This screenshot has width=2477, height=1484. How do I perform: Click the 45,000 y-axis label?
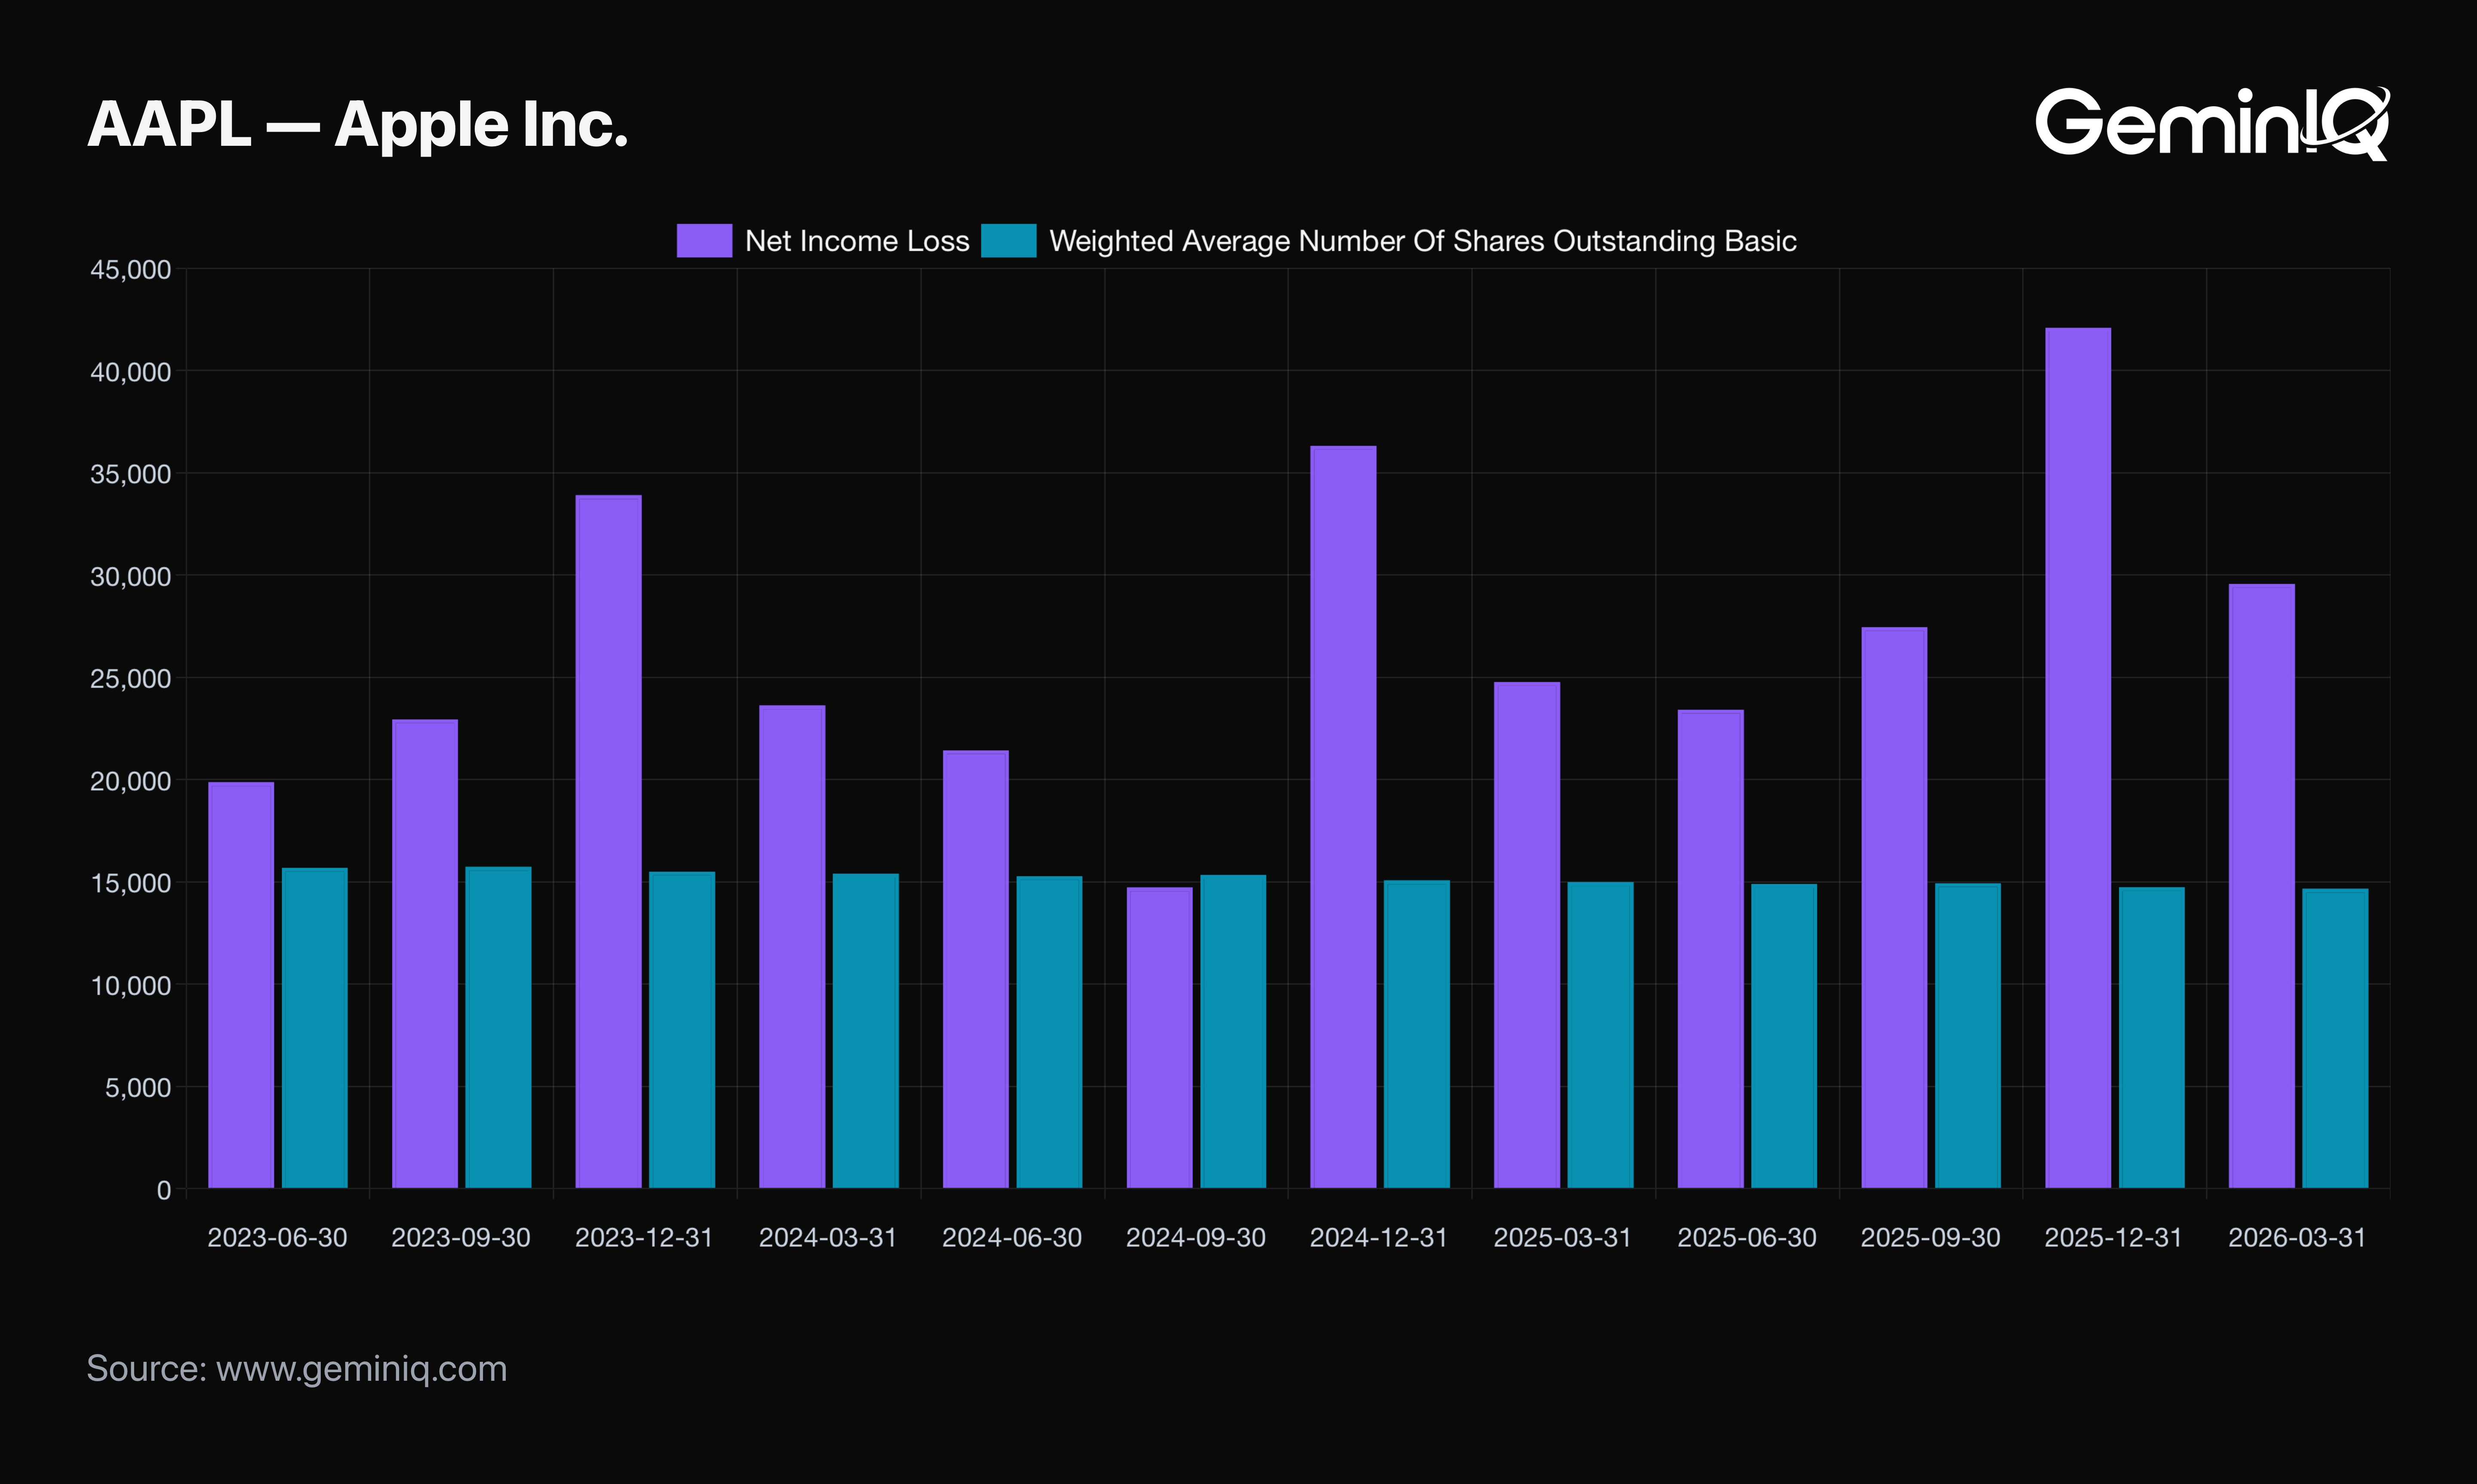131,270
